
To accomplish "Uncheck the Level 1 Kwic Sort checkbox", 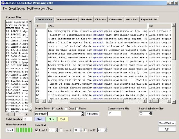I will (x=36, y=130).
